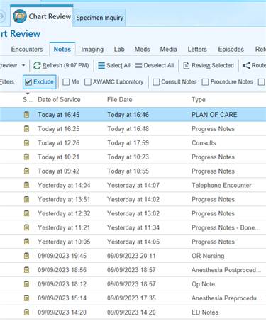Open the Specimen Inquiry tab
Viewport: 266px width, 321px height.
pos(100,18)
